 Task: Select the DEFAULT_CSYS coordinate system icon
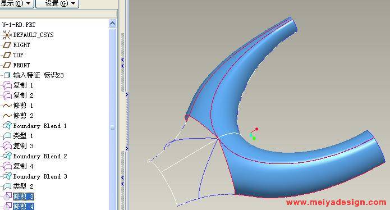pyautogui.click(x=7, y=35)
